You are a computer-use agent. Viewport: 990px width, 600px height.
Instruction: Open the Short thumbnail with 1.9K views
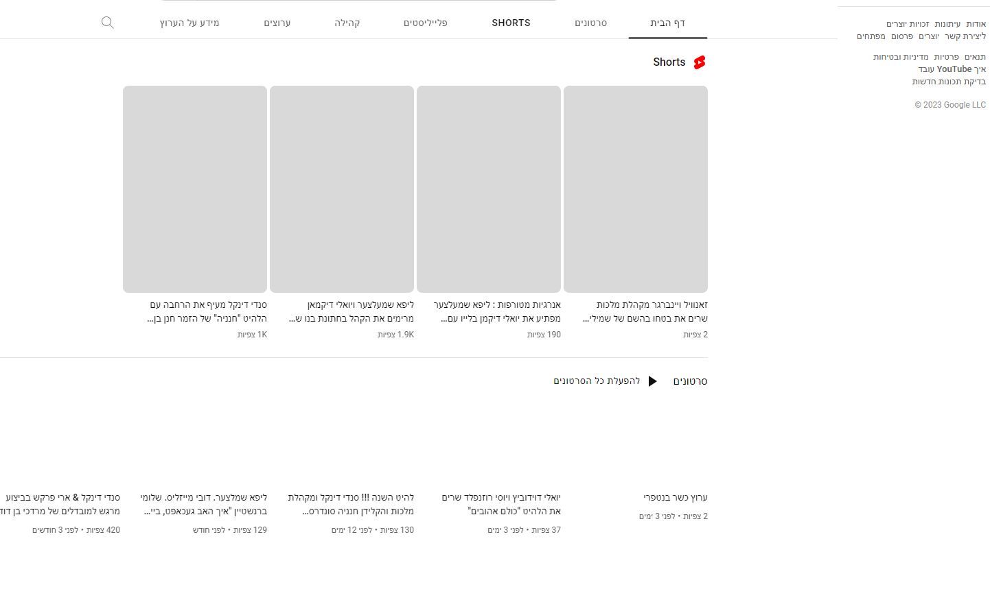tap(341, 189)
